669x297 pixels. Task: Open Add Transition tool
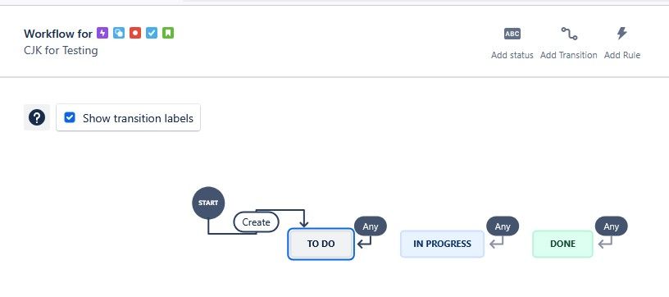[569, 43]
